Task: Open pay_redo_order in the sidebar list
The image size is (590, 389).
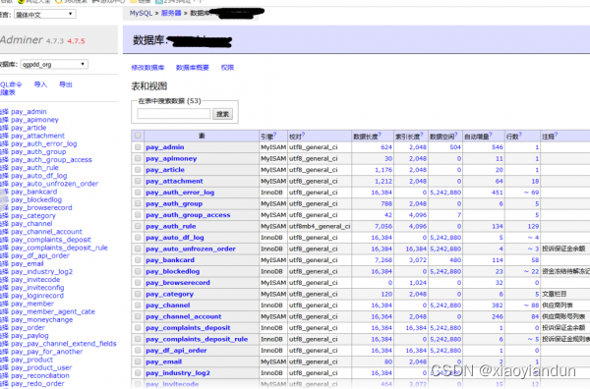Action: pyautogui.click(x=37, y=384)
